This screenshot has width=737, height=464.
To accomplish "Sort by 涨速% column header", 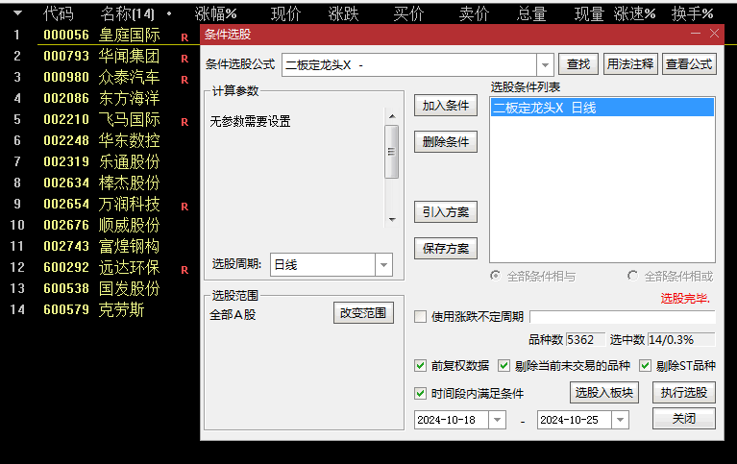I will click(634, 13).
